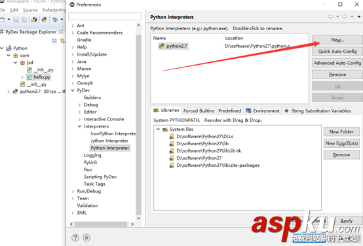Click the PyDev python toolbar icon

tap(44, 20)
